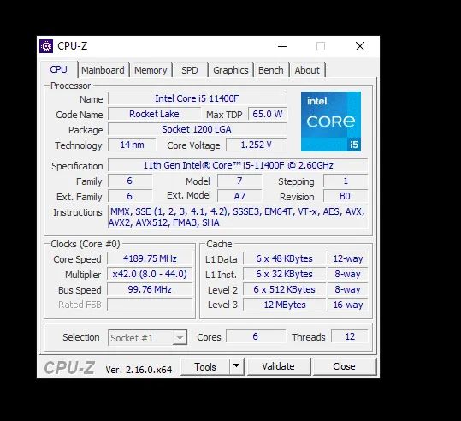
Task: Click the Tools button
Action: point(205,366)
